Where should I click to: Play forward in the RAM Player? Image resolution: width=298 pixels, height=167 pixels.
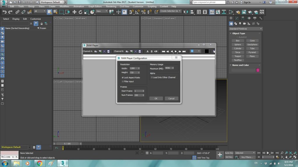[x=176, y=51]
